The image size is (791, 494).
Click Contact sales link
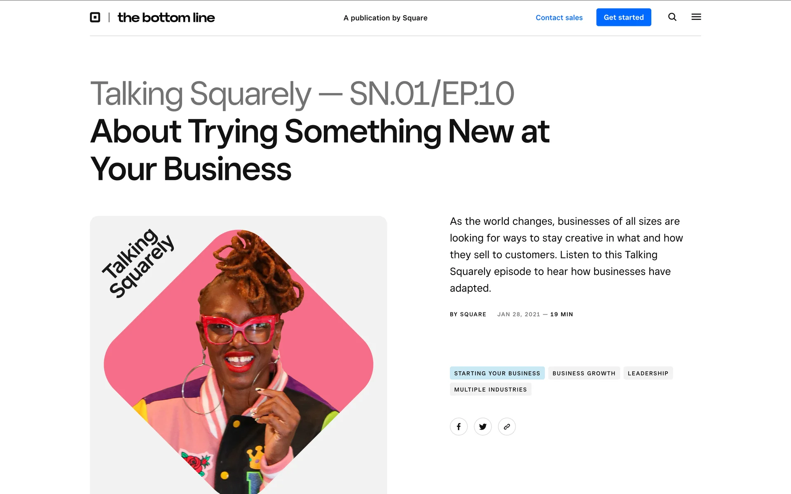pos(559,18)
